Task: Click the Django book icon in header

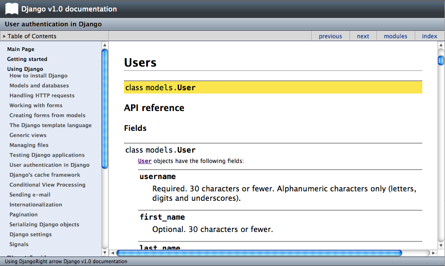Action: pos(11,9)
